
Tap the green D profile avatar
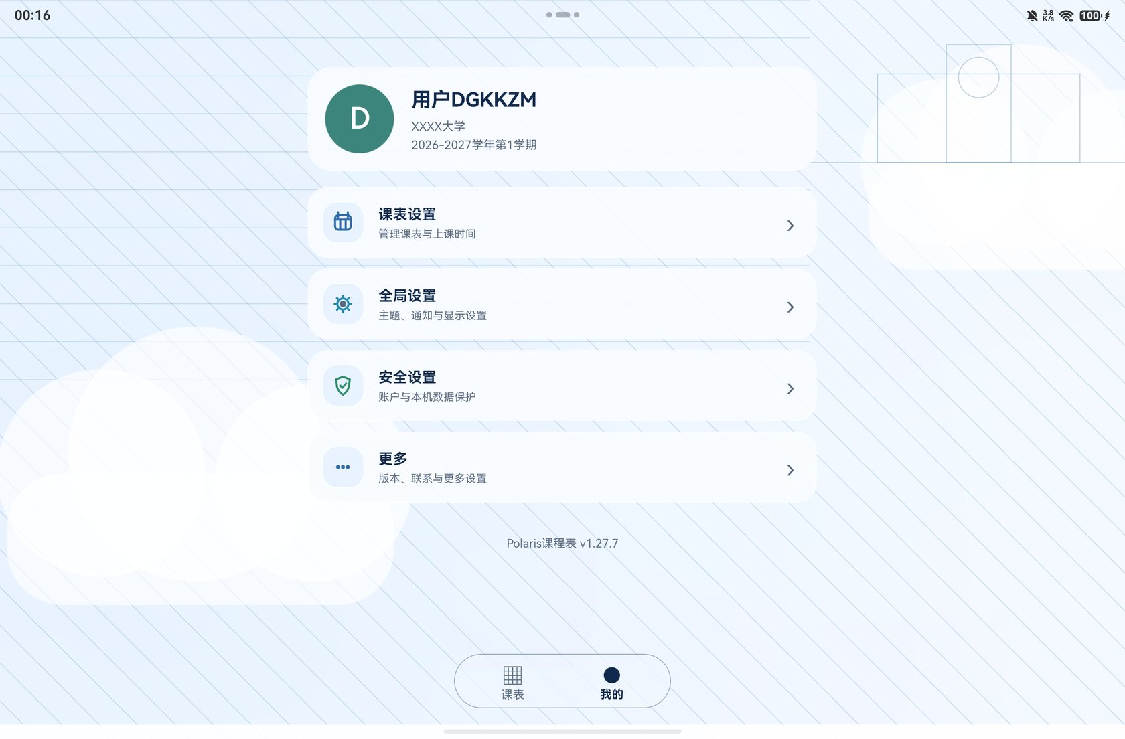point(360,118)
